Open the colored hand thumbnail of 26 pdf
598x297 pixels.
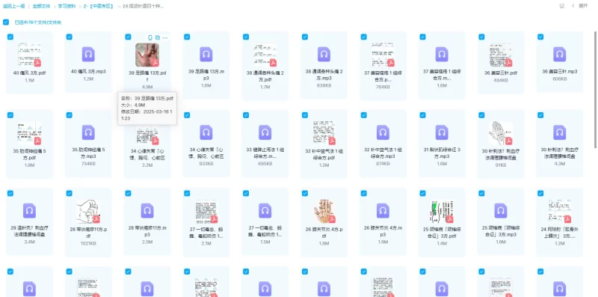point(324,212)
